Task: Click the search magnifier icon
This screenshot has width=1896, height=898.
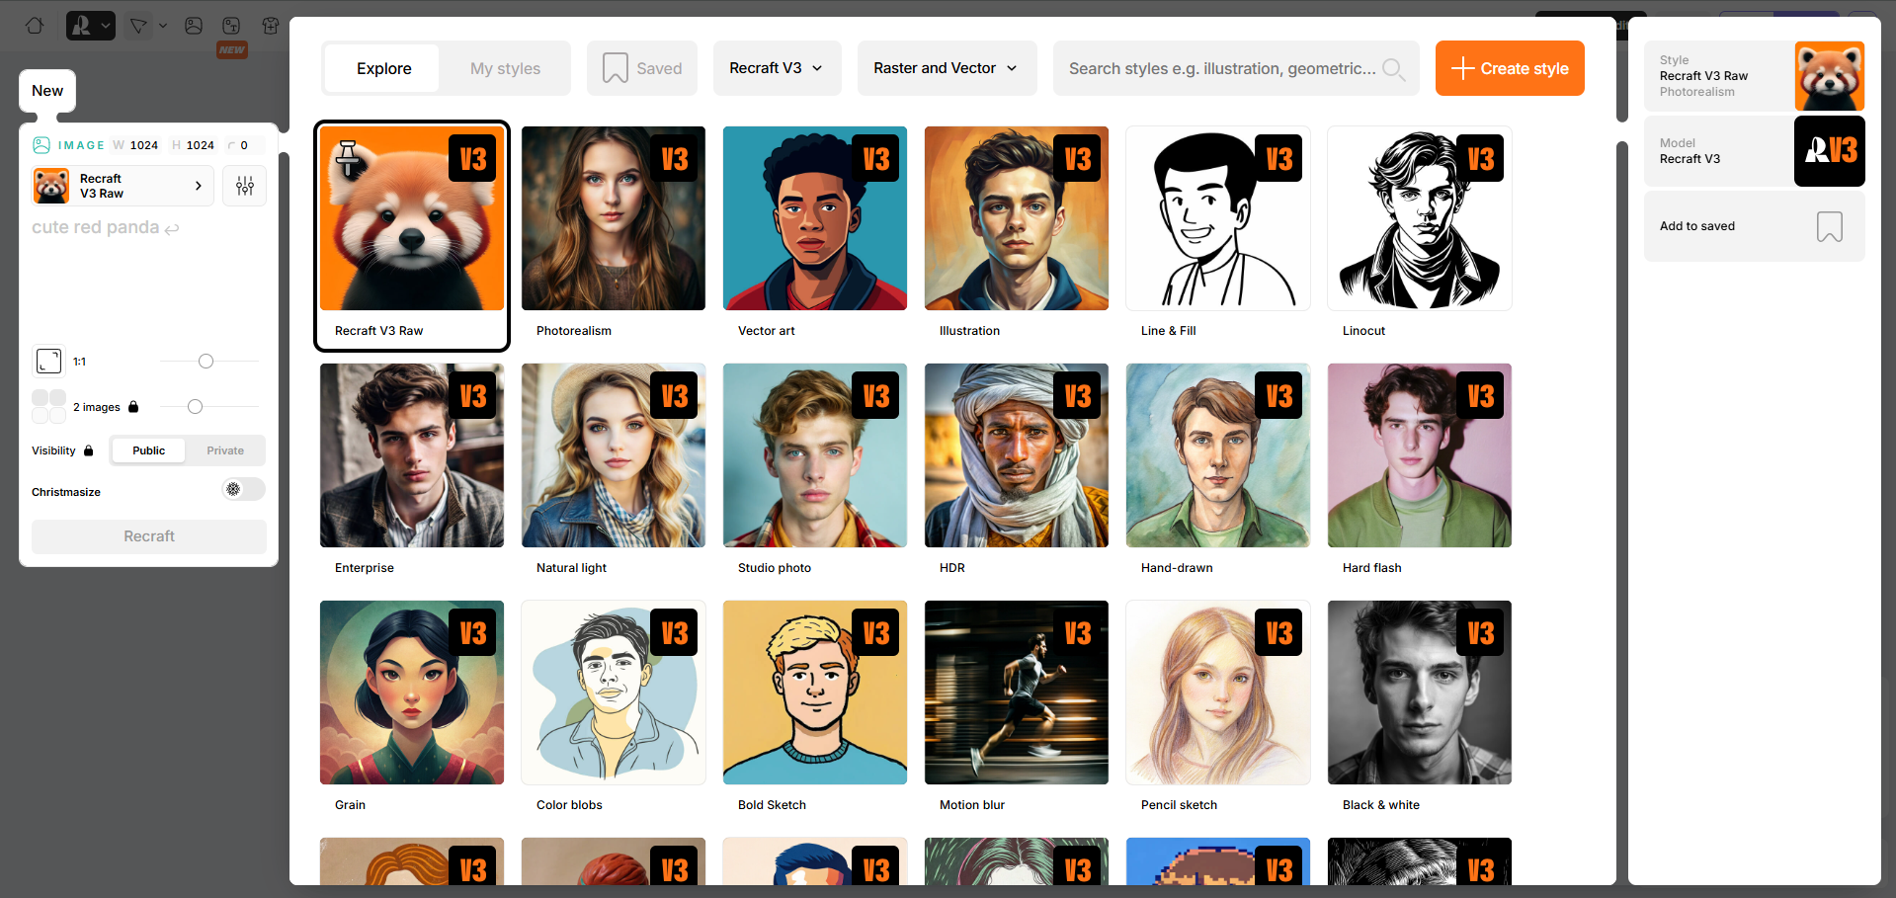Action: tap(1393, 68)
